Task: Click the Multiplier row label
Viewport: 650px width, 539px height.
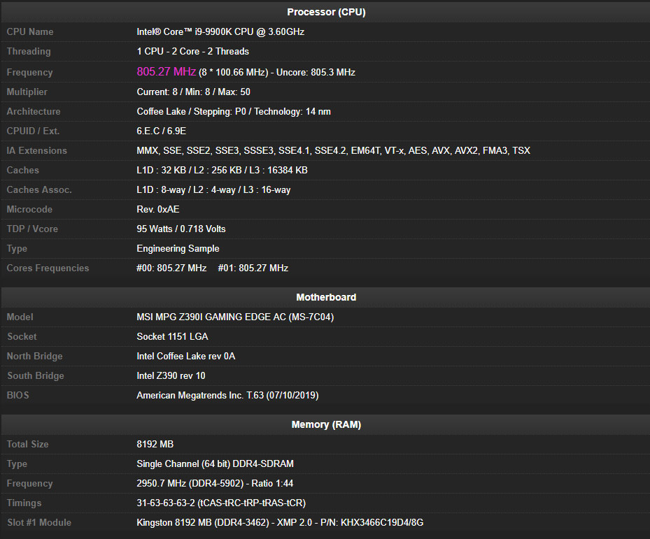Action: point(27,92)
